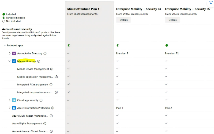Screen dimensions: 214x134
Task: Click the Azure Information Protection lock icon
Action: [14, 108]
